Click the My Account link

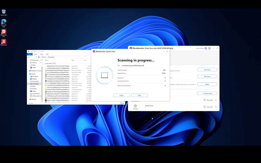200,48
